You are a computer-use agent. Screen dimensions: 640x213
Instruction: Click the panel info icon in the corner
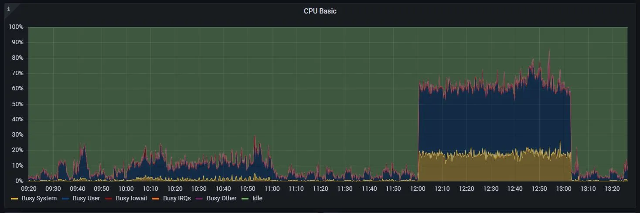click(8, 9)
